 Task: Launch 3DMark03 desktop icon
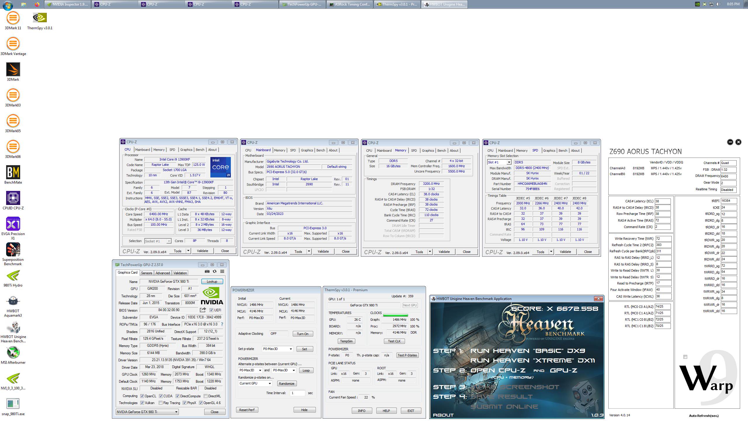point(13,98)
